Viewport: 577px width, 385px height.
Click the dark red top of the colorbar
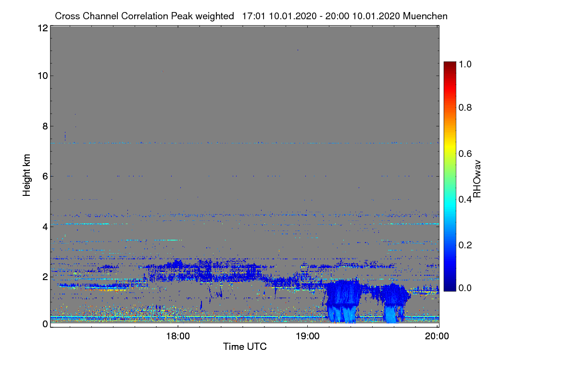click(450, 65)
